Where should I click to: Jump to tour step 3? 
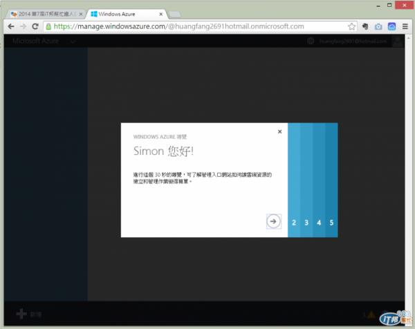(x=306, y=180)
